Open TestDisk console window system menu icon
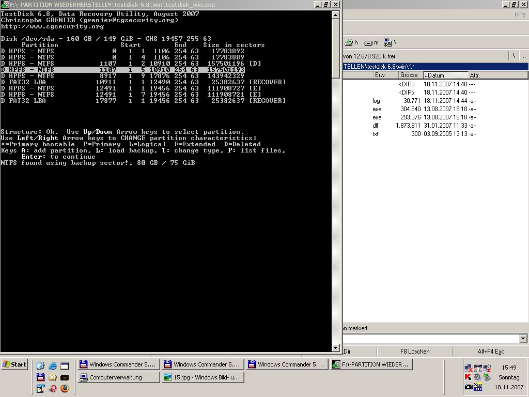The width and height of the screenshot is (529, 397). tap(5, 4)
